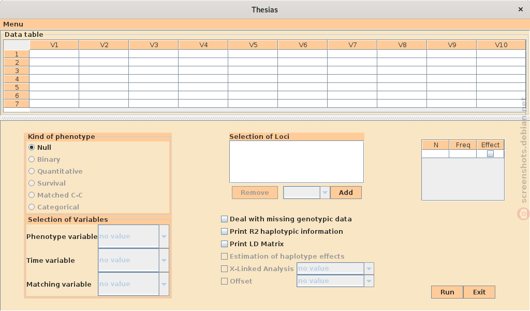
Task: Select the V2 column header
Action: tap(104, 45)
